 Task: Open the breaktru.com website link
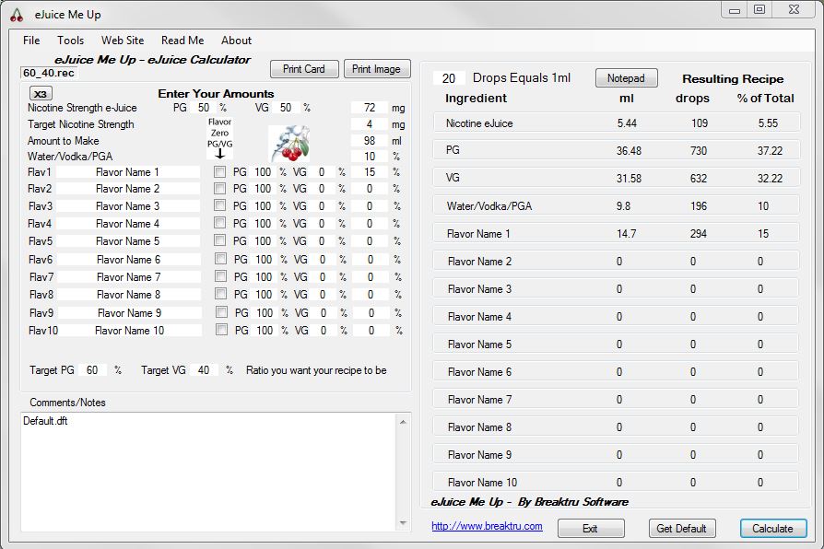pyautogui.click(x=488, y=526)
